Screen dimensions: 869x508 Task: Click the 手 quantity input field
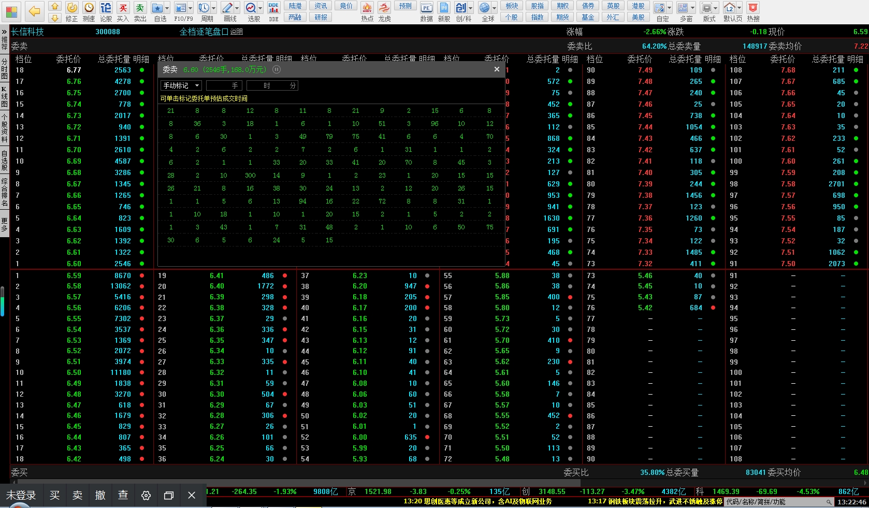point(224,85)
